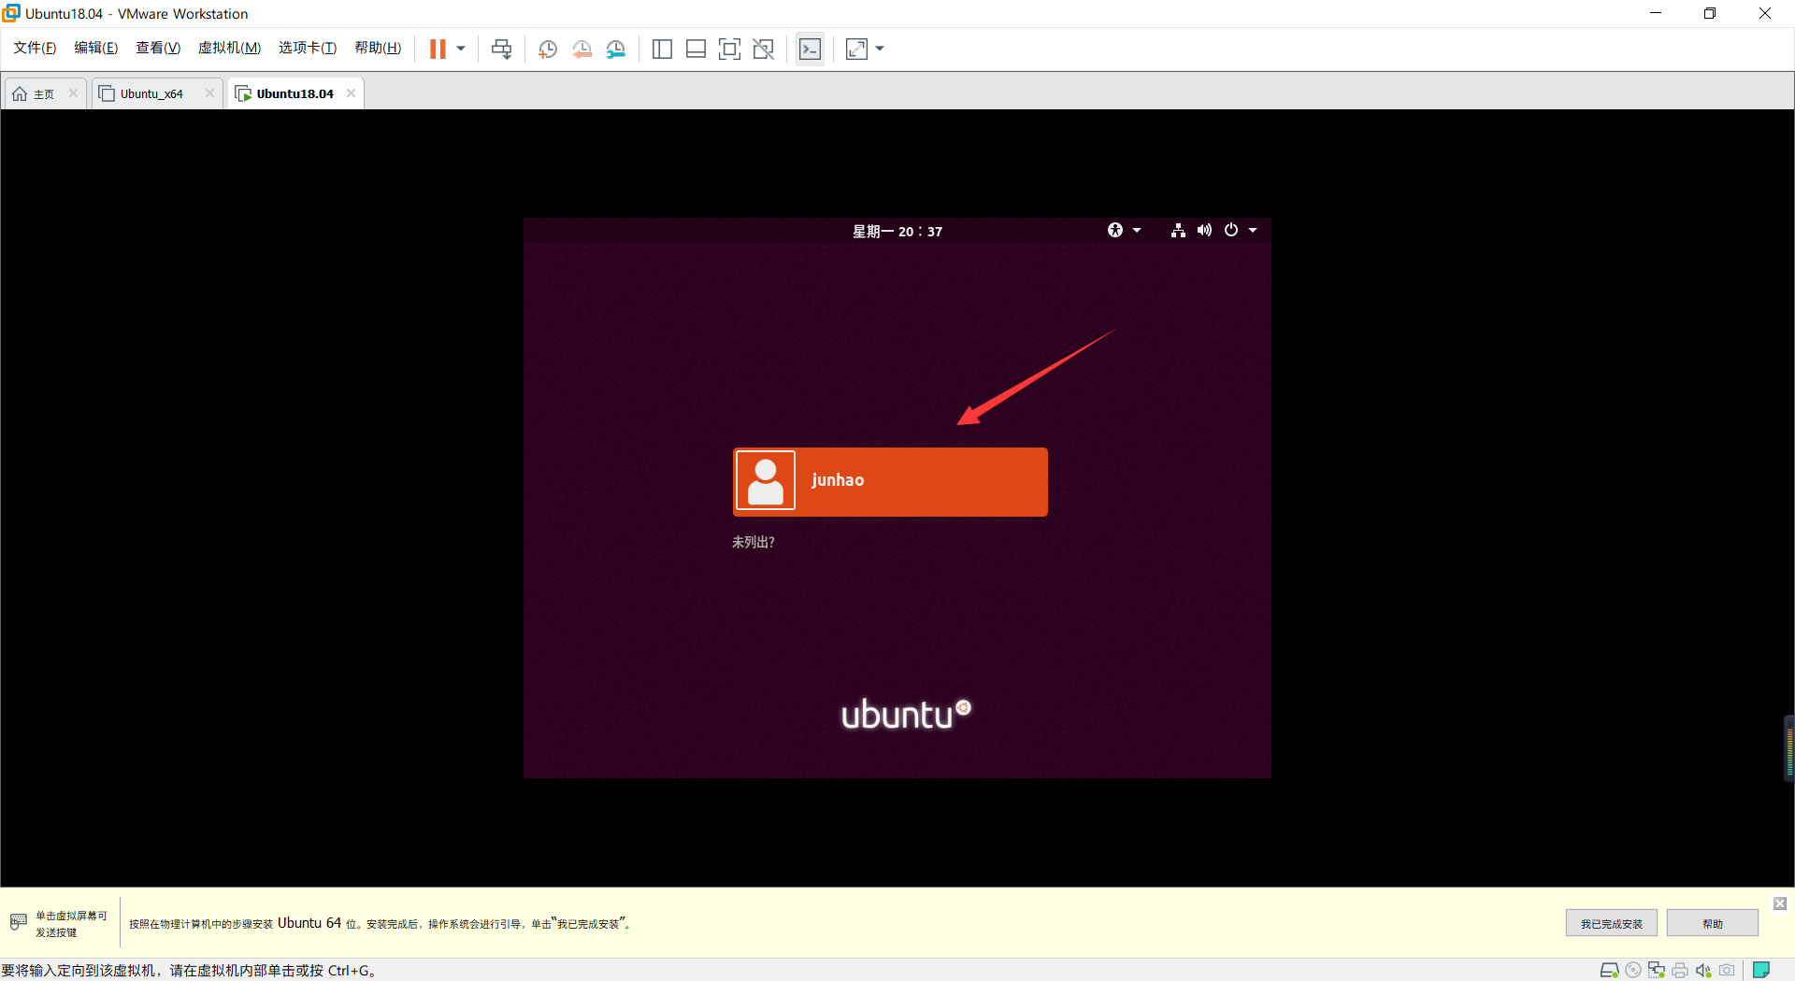
Task: Toggle the library sidebar view
Action: (x=662, y=49)
